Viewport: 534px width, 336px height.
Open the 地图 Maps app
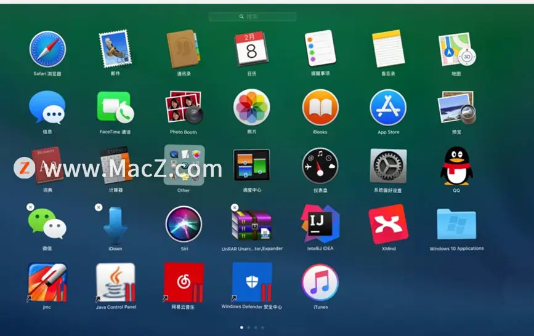click(x=456, y=49)
